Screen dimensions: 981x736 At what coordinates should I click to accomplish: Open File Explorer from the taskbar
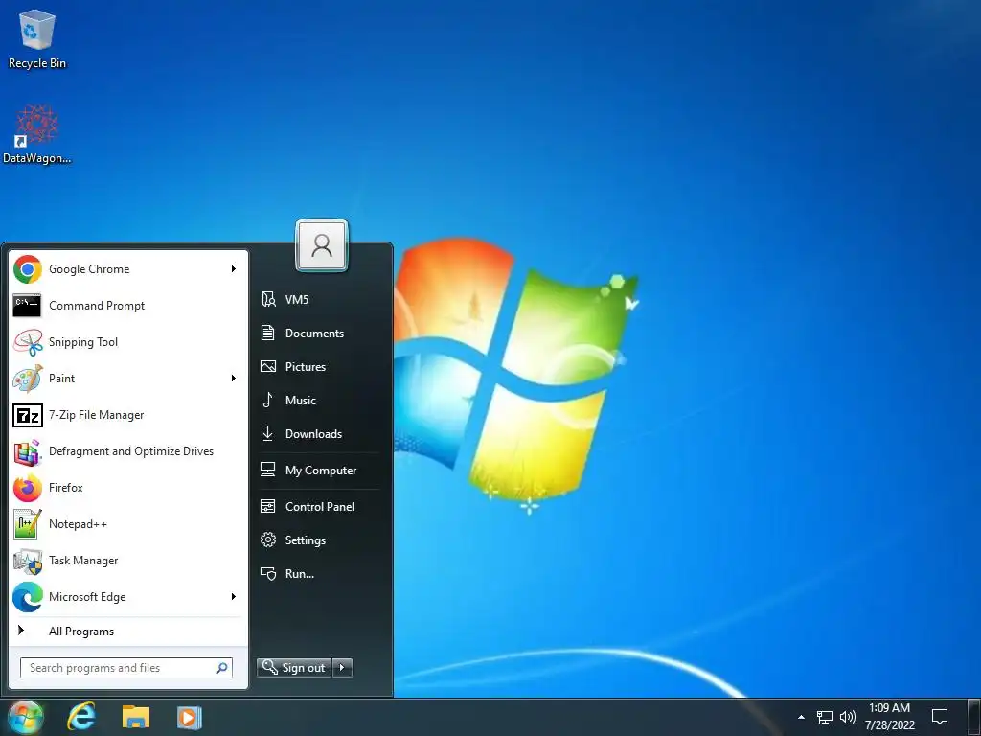coord(136,717)
